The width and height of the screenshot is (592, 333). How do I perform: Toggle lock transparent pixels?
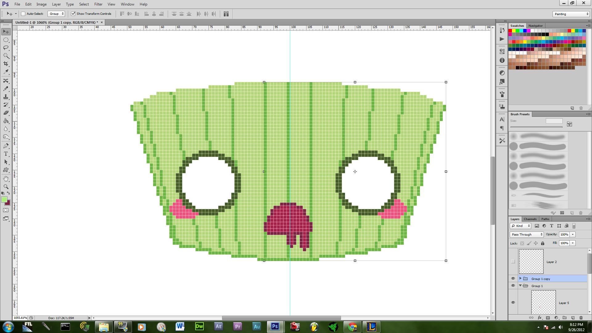[522, 243]
